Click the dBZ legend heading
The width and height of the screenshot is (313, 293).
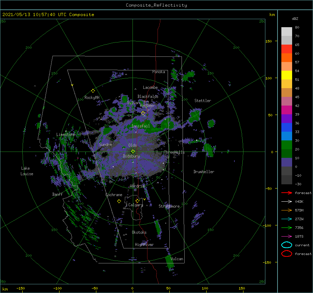tap(295, 18)
